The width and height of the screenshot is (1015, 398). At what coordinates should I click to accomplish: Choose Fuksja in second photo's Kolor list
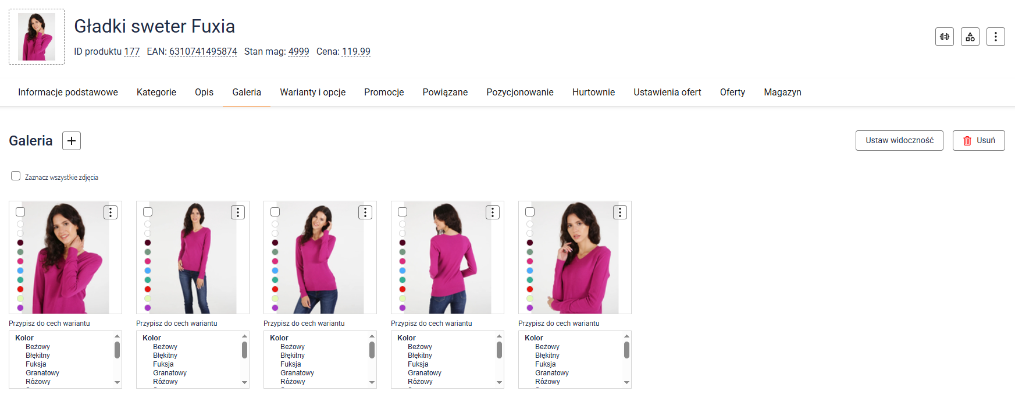point(163,364)
